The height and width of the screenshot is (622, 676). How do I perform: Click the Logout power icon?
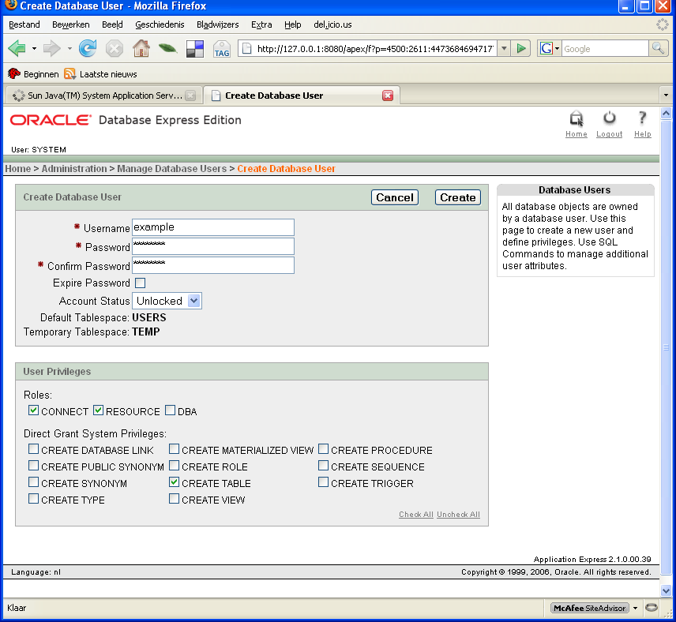pyautogui.click(x=609, y=119)
